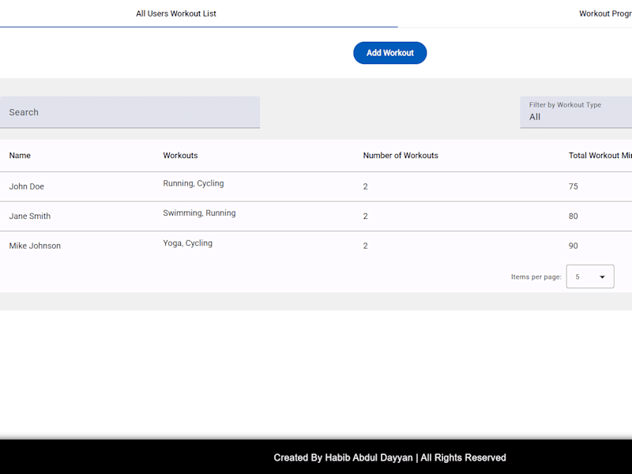Click John Doe's number of workouts value
632x474 pixels.
coord(365,186)
